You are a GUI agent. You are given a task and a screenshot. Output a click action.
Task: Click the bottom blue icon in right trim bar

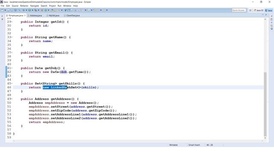pos(271,29)
